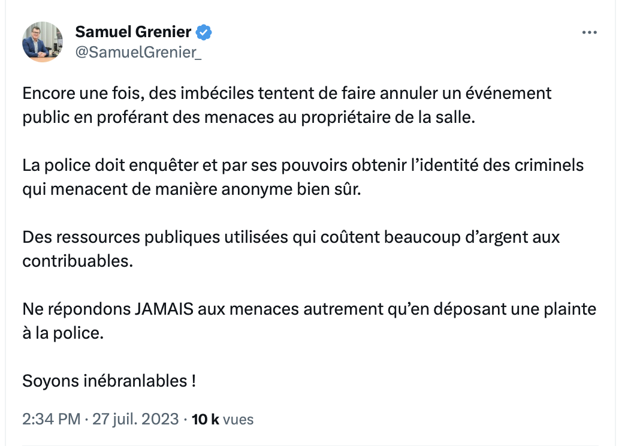Click the paragraph starting 'Des ressources publiques'
Screen dimensions: 622x446
[291, 249]
